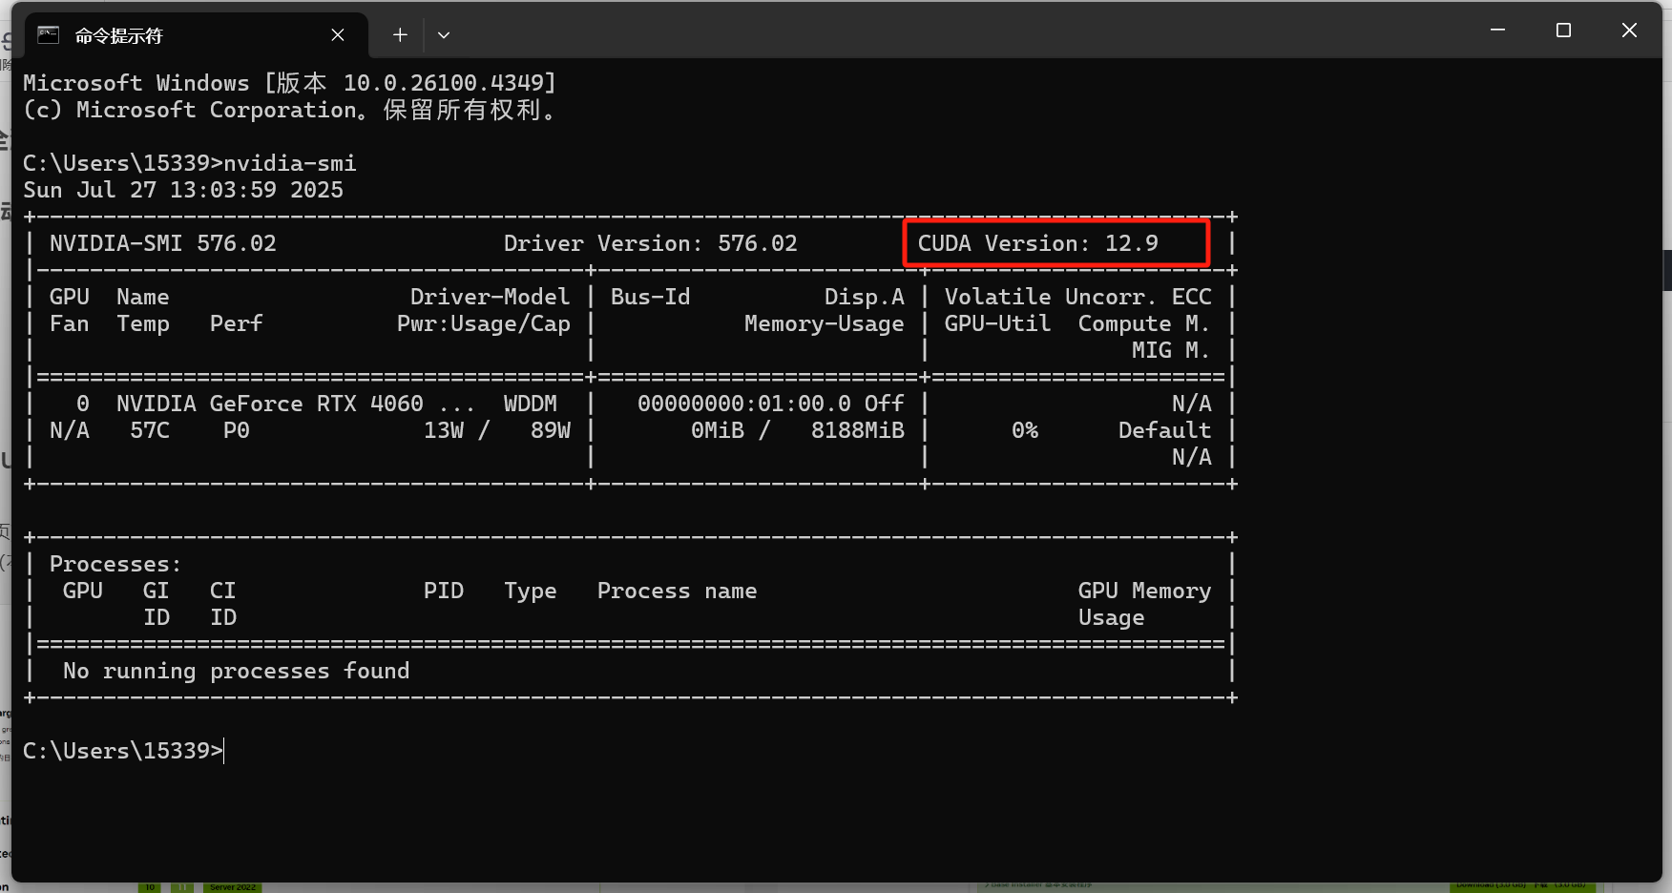Viewport: 1672px width, 893px height.
Task: Click the Microsoft Corporation copyright line
Action: 290,110
